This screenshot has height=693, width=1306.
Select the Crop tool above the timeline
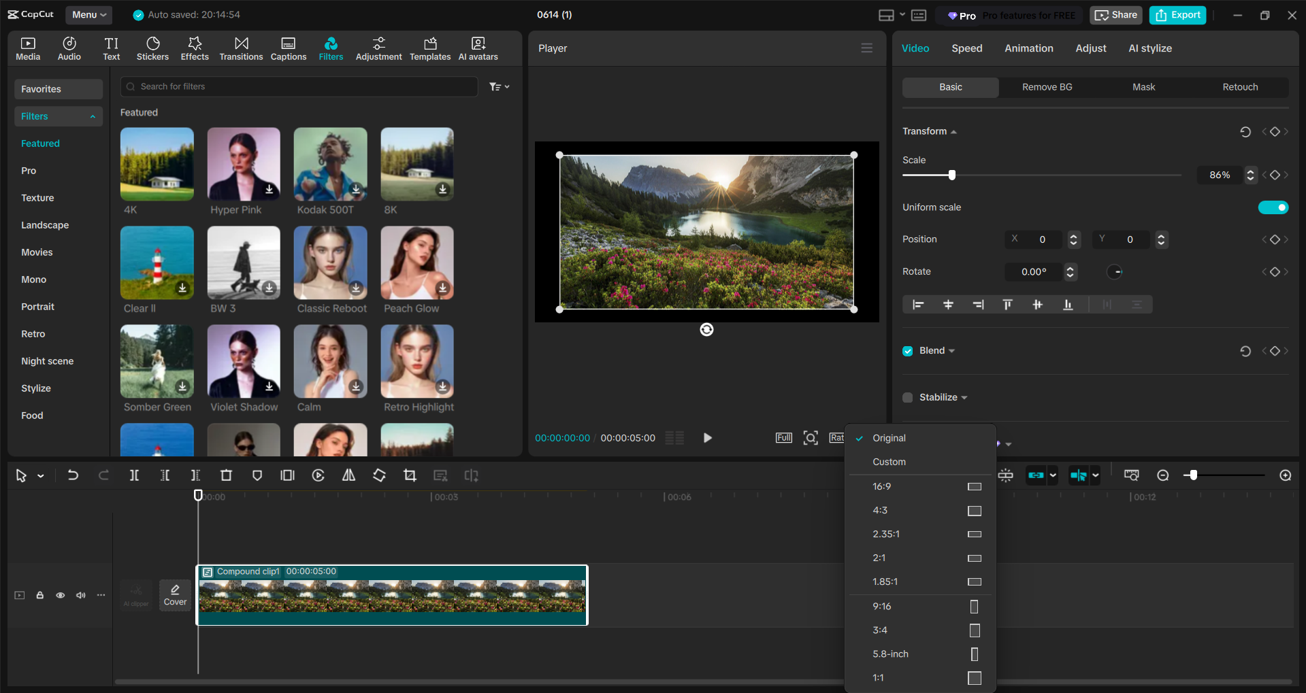pos(410,475)
